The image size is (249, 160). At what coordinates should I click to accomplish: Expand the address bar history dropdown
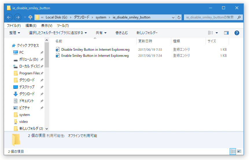tap(173, 18)
